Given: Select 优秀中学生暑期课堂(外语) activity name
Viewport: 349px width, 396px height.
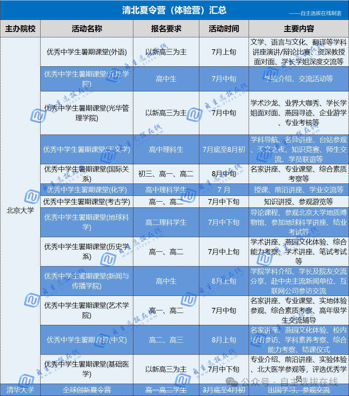Looking at the screenshot, I should pos(87,52).
